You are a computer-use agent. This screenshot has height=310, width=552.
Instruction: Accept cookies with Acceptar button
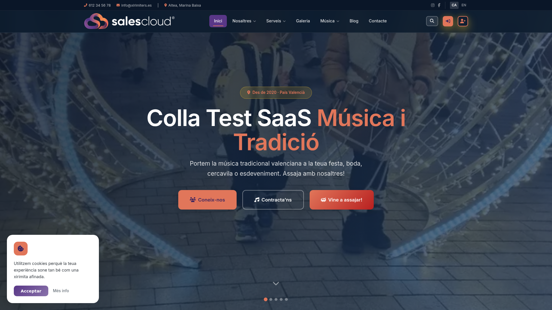[31, 291]
